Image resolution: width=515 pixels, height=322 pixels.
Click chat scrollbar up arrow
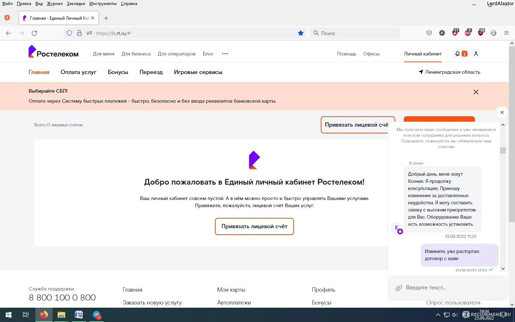[503, 125]
